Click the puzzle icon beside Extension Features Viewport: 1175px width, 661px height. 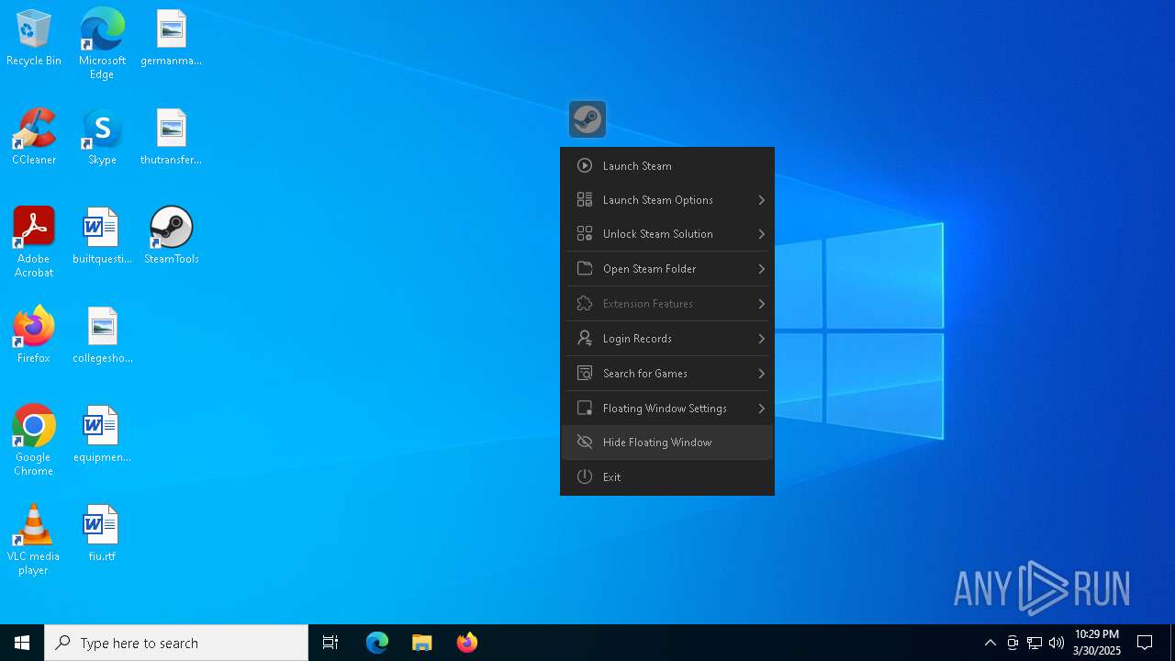(585, 304)
